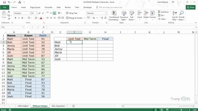This screenshot has width=198, height=111.
Task: Open the Merge & Center dropdown arrow
Action: coord(84,18)
